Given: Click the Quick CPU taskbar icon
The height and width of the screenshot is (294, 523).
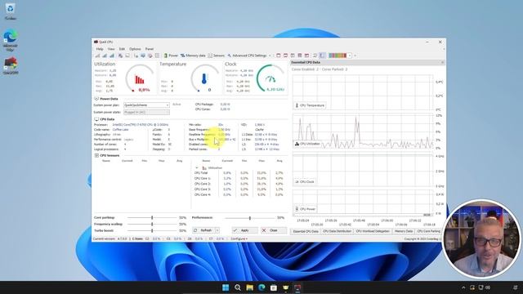Looking at the screenshot, I should (297, 287).
